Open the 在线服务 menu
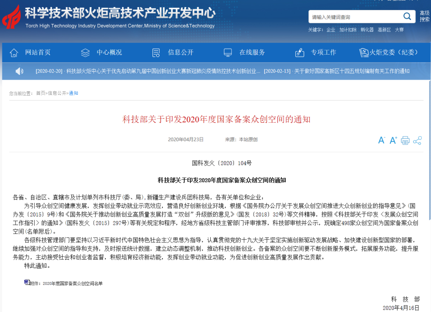This screenshot has height=312, width=431. point(252,53)
